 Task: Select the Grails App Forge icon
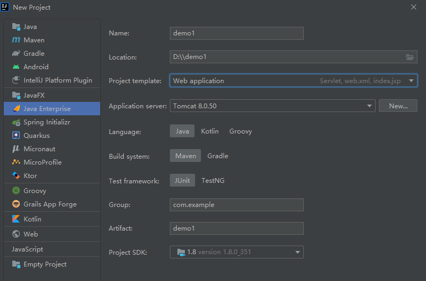(16, 204)
